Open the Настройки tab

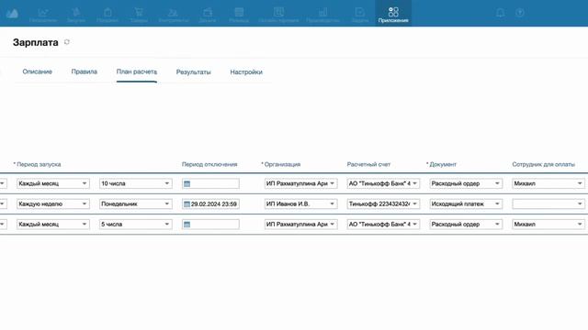tap(246, 72)
